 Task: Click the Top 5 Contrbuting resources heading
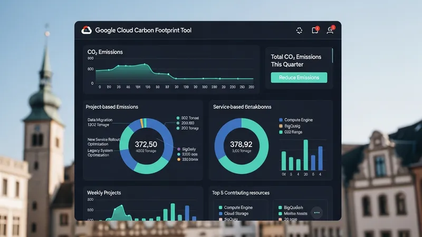click(x=241, y=193)
